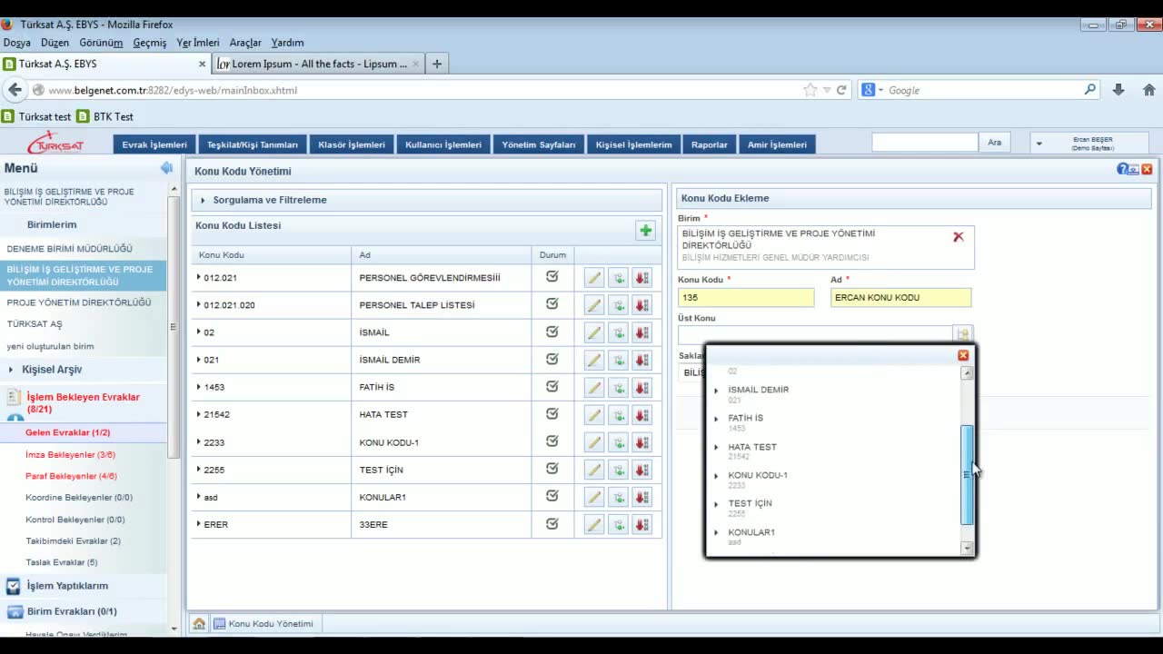Click the Ara search button
The image size is (1163, 654).
click(x=994, y=143)
